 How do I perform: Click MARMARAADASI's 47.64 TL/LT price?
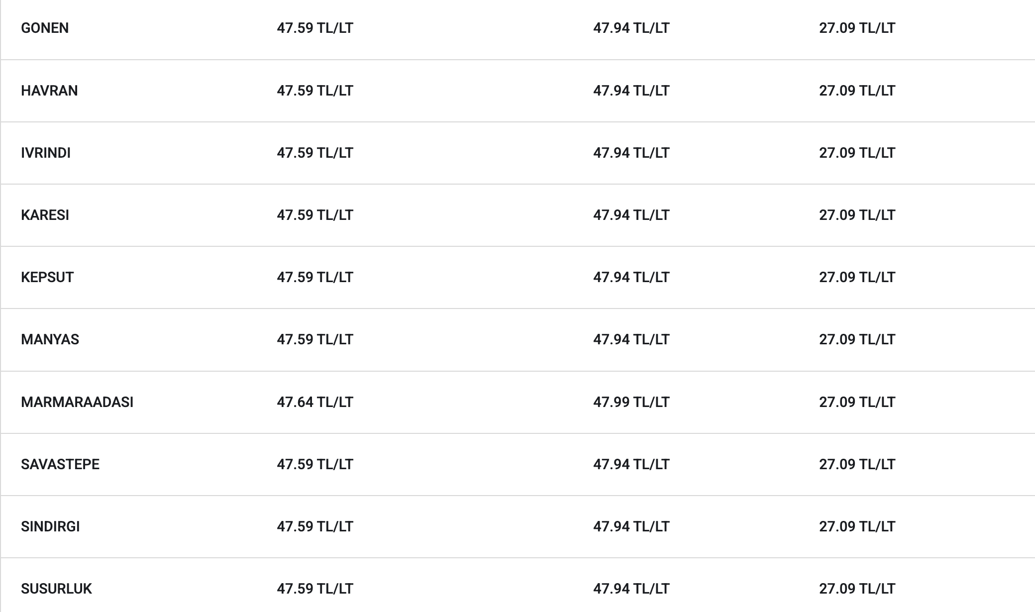pyautogui.click(x=315, y=402)
